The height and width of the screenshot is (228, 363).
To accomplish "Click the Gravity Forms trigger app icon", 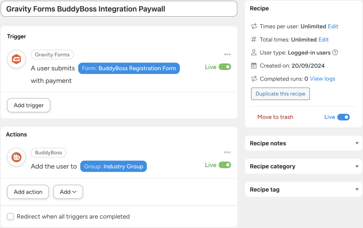I will coord(16,59).
